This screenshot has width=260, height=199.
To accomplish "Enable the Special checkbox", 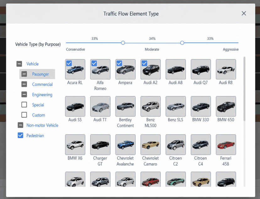I will pyautogui.click(x=24, y=105).
